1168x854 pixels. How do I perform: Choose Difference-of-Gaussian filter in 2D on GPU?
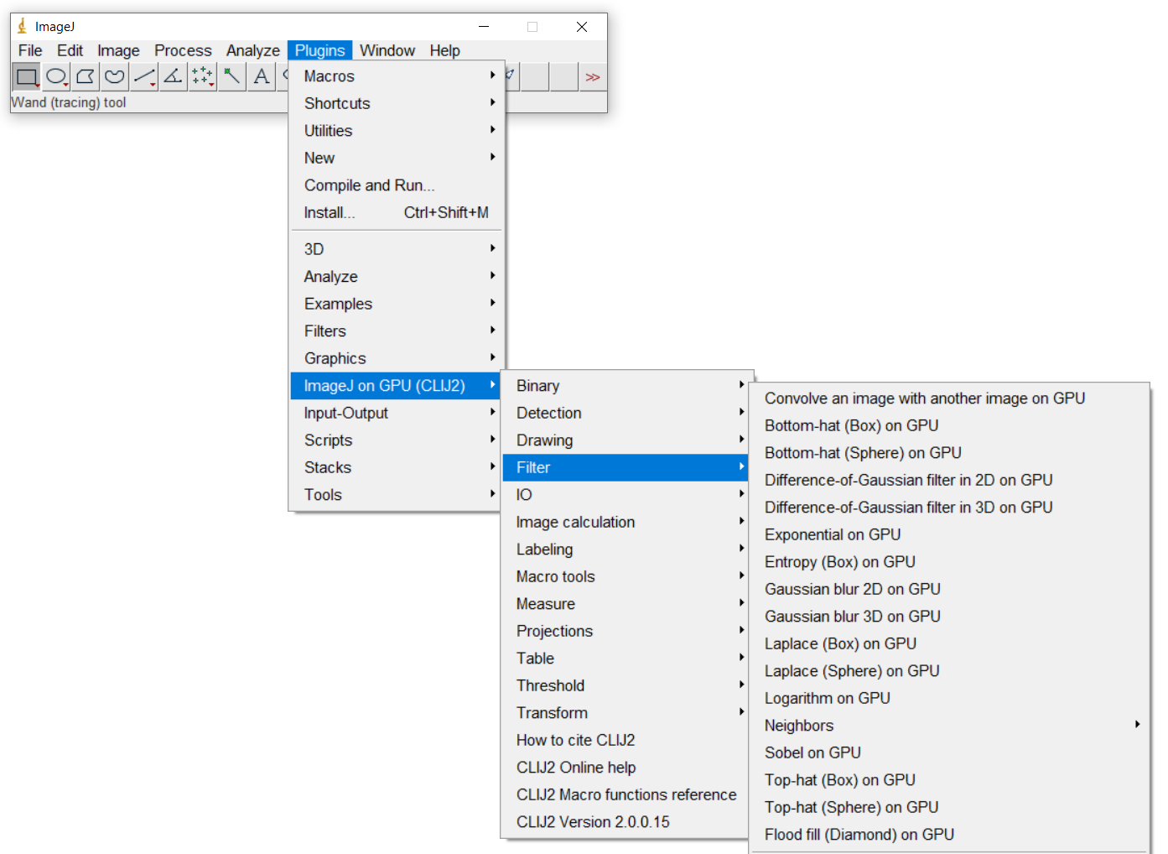point(949,480)
